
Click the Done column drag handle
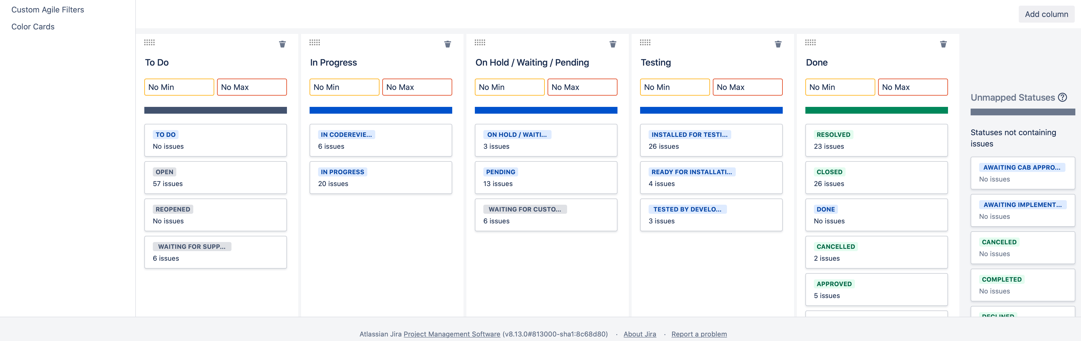tap(810, 42)
